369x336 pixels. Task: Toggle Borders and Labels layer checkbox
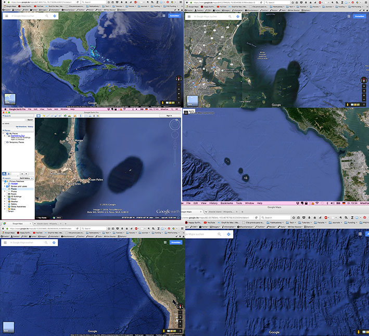tap(7, 186)
